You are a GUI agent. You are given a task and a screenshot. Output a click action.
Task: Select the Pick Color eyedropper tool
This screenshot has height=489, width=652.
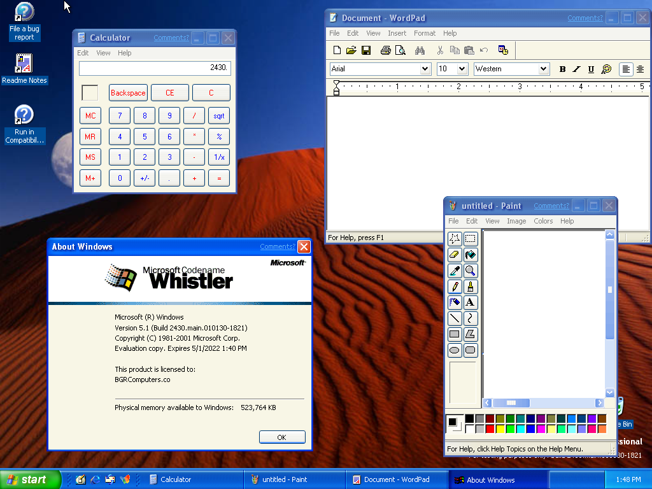pyautogui.click(x=455, y=271)
